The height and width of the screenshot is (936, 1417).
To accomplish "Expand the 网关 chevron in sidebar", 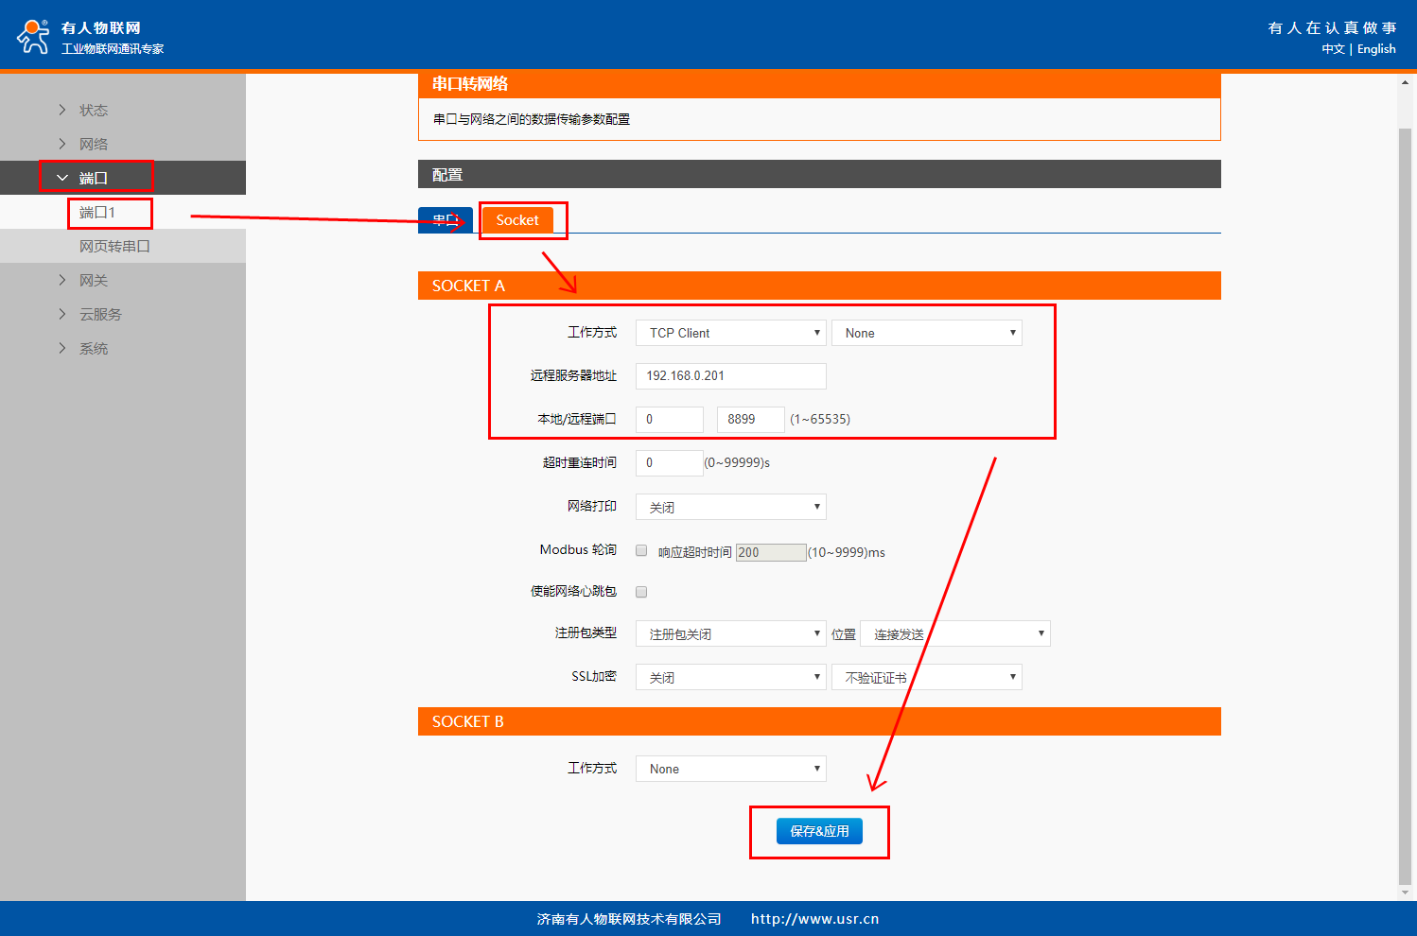I will point(62,281).
